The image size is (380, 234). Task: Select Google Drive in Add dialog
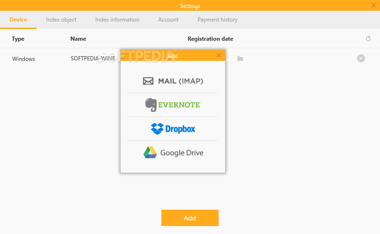pos(173,153)
